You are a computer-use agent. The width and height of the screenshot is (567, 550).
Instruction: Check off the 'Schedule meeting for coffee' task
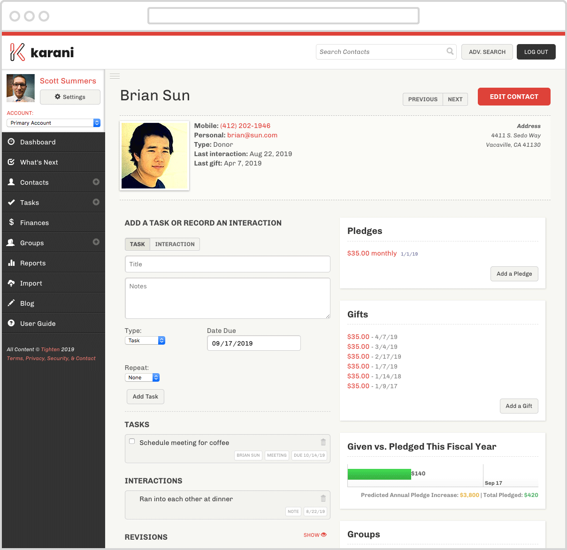(x=132, y=441)
